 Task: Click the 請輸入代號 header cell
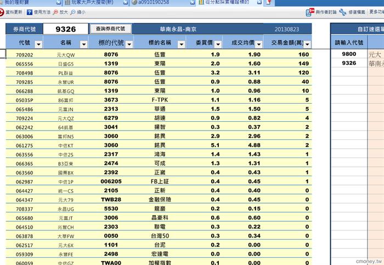(x=349, y=43)
